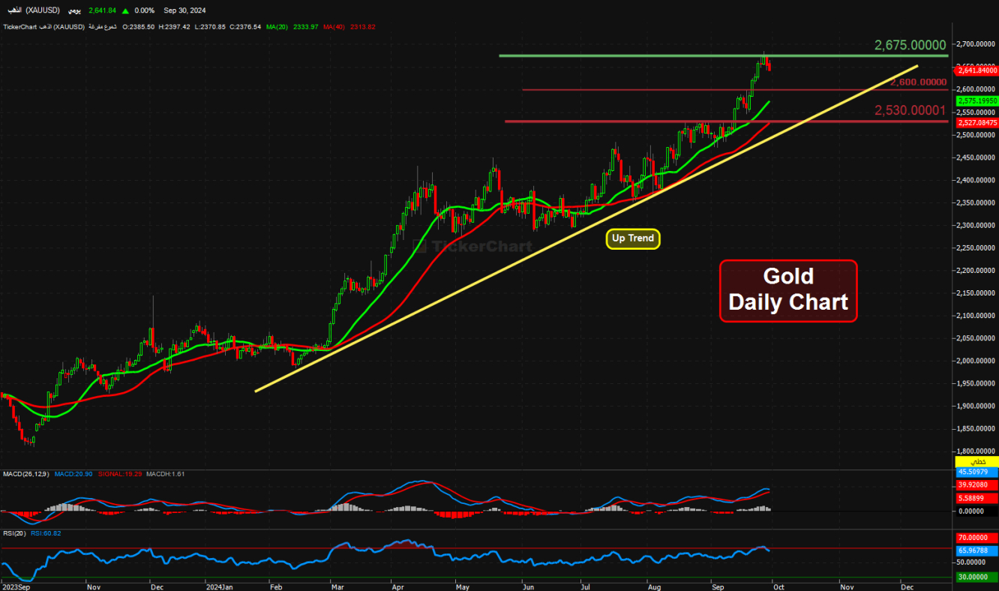Click the C:2376.54 close value
The width and height of the screenshot is (999, 591).
(x=245, y=27)
